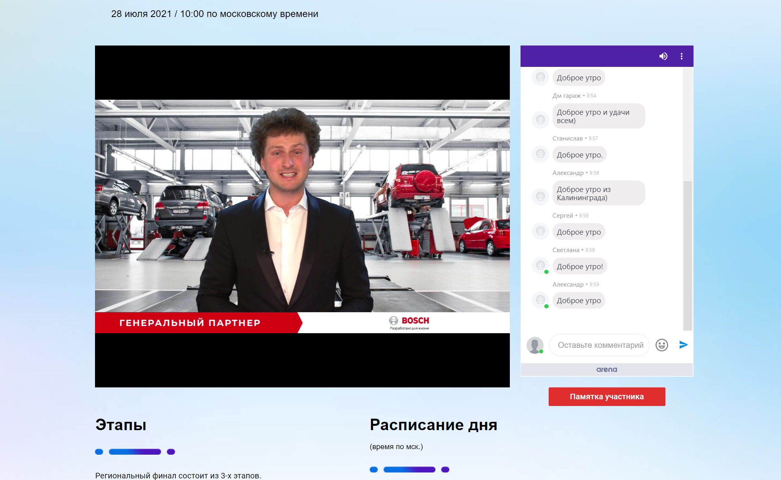This screenshot has height=480, width=781.
Task: Click avatar beside 'Доброе утро!' message
Action: (540, 265)
